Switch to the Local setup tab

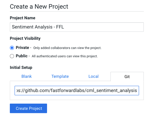click(93, 76)
